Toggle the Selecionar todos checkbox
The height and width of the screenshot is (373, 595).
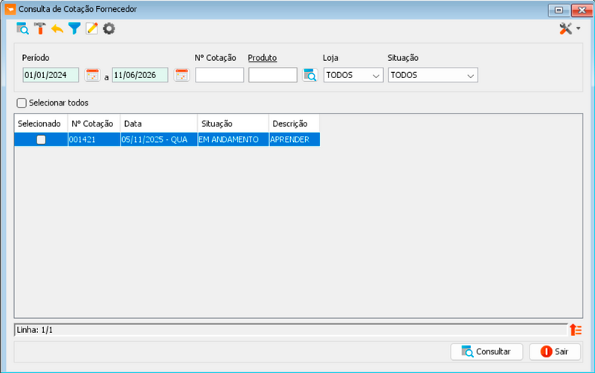[22, 103]
